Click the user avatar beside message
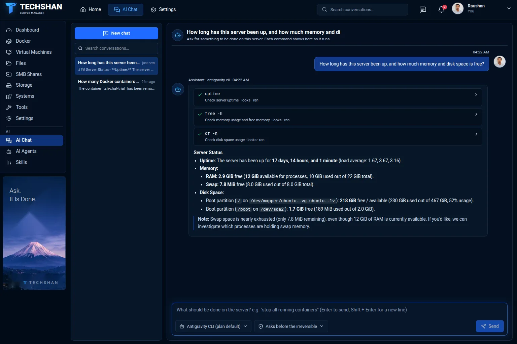The image size is (517, 344). coord(499,62)
